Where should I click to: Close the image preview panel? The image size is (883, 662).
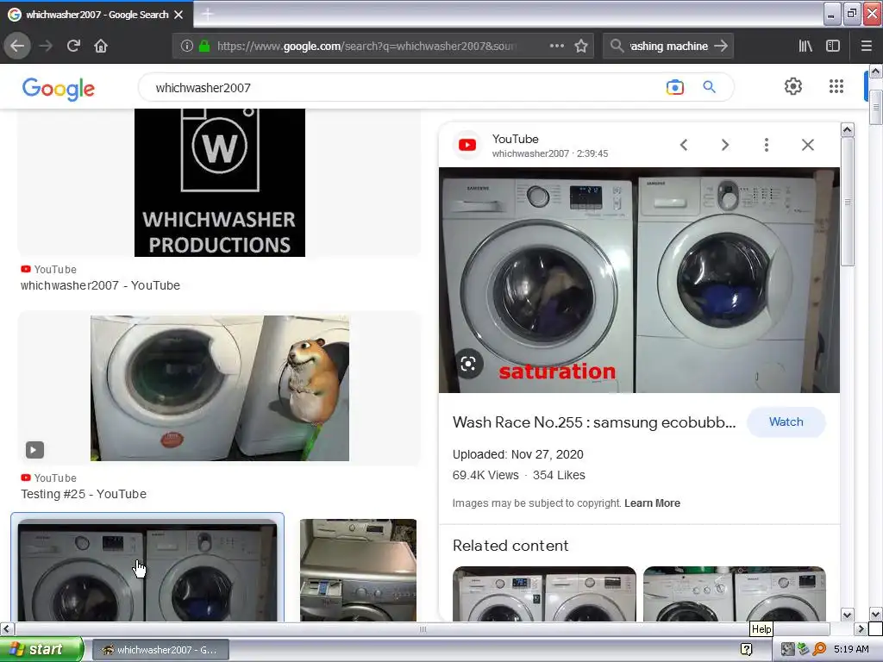tap(807, 145)
